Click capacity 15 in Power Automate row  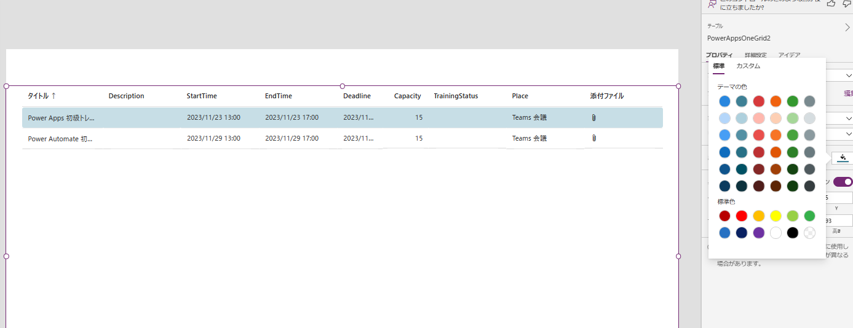pyautogui.click(x=419, y=138)
